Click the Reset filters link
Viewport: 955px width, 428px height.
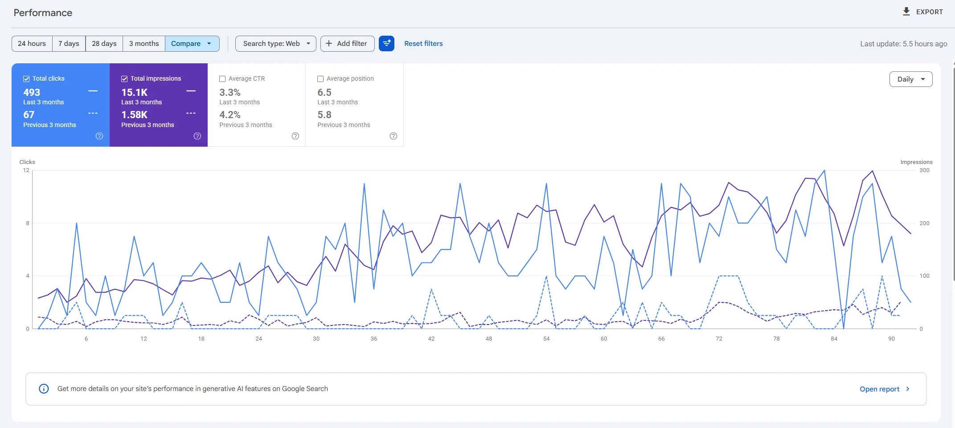423,43
